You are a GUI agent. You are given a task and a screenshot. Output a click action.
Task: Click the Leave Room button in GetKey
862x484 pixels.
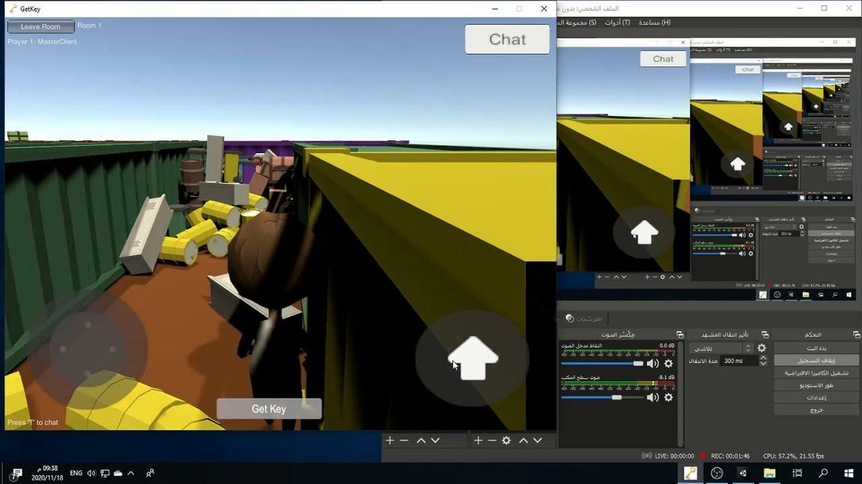[x=40, y=26]
